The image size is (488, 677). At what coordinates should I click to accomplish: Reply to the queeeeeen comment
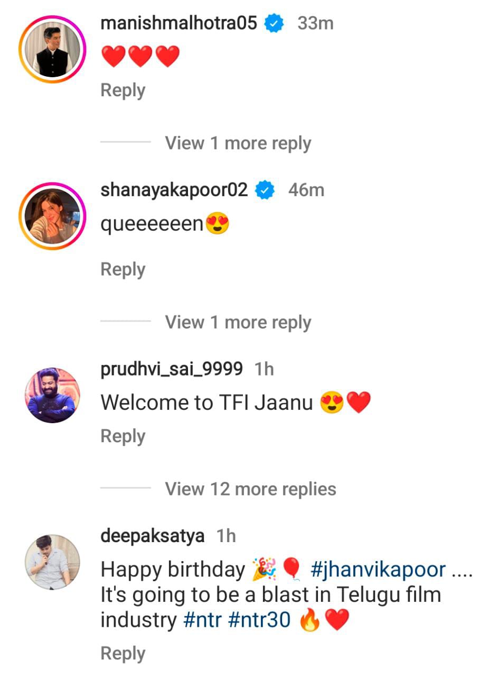[x=123, y=270]
